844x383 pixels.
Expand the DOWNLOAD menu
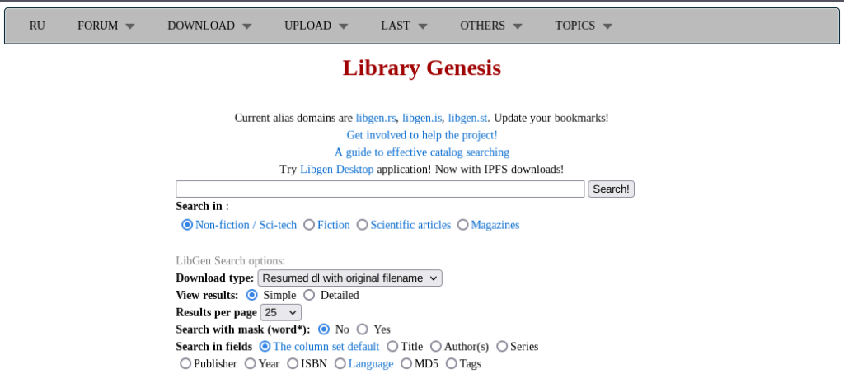pos(209,26)
